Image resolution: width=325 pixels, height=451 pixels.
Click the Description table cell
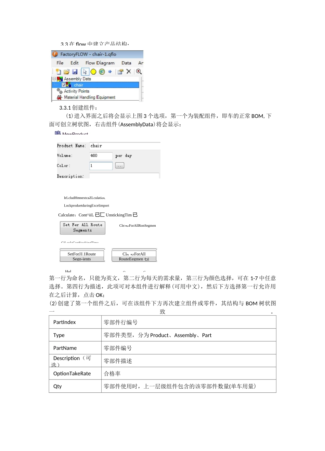[x=75, y=361]
